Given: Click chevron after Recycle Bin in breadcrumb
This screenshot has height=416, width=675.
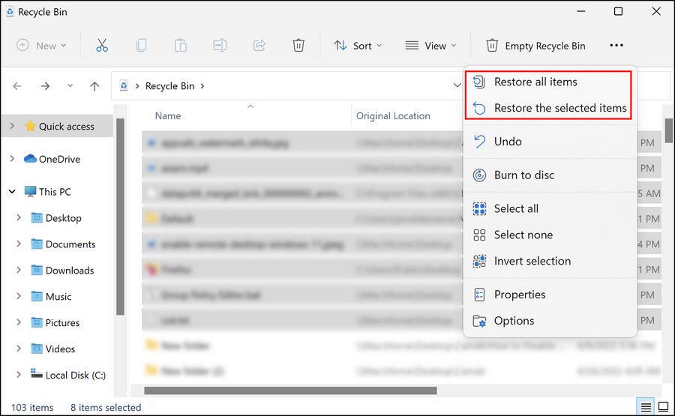Looking at the screenshot, I should [x=202, y=86].
